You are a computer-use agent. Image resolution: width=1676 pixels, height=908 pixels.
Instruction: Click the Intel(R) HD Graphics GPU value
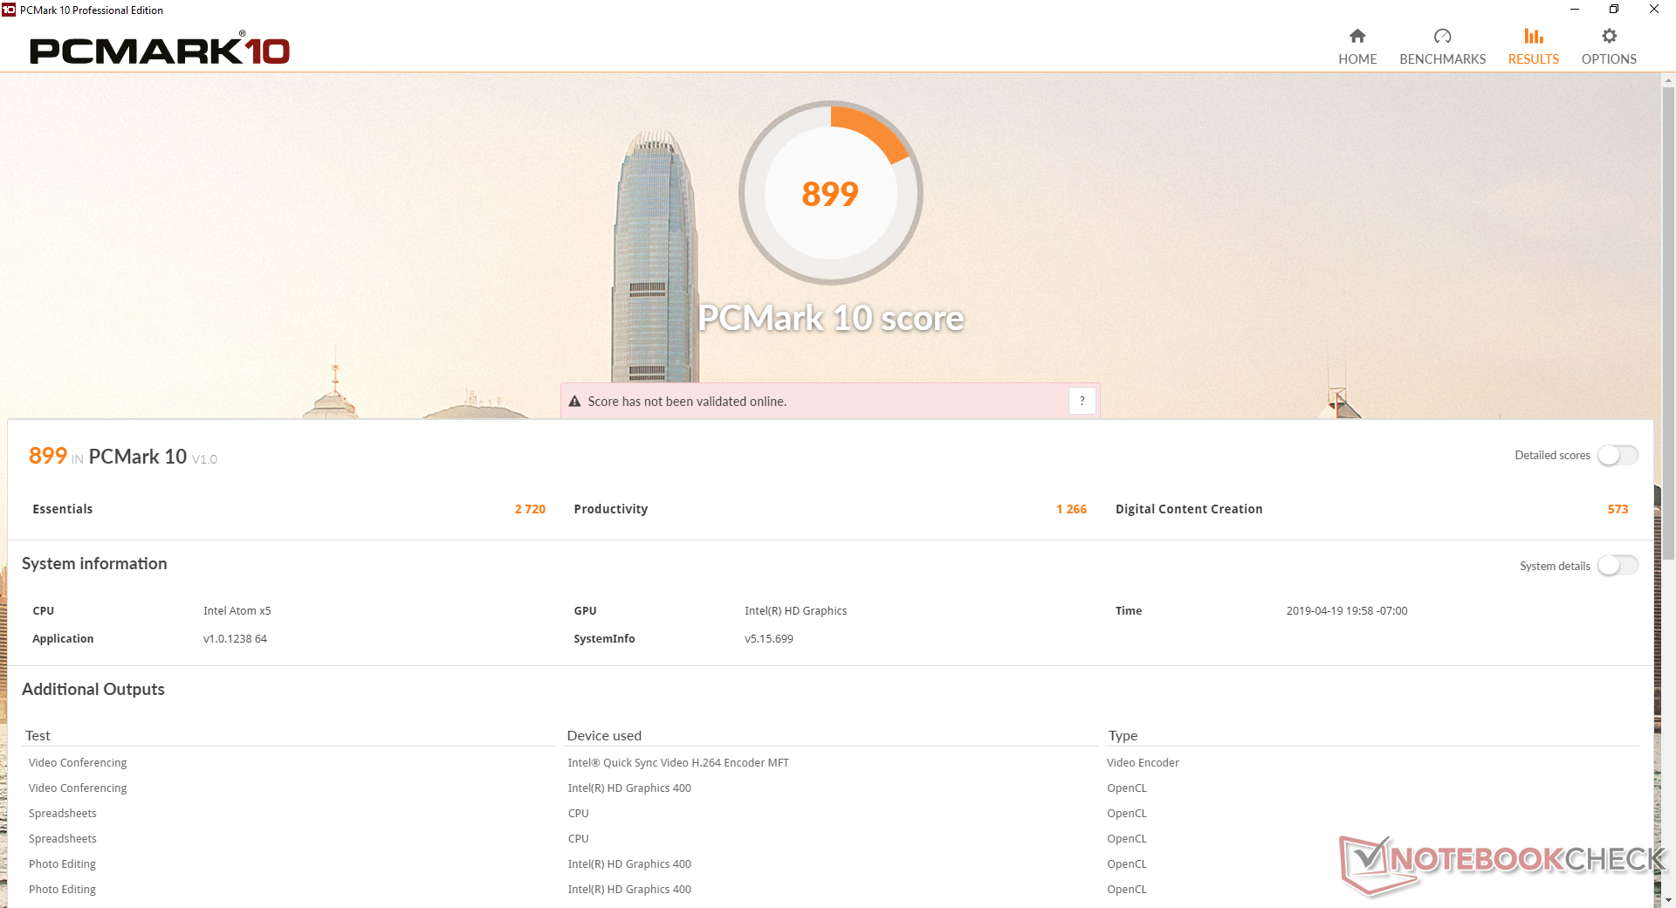tap(795, 611)
